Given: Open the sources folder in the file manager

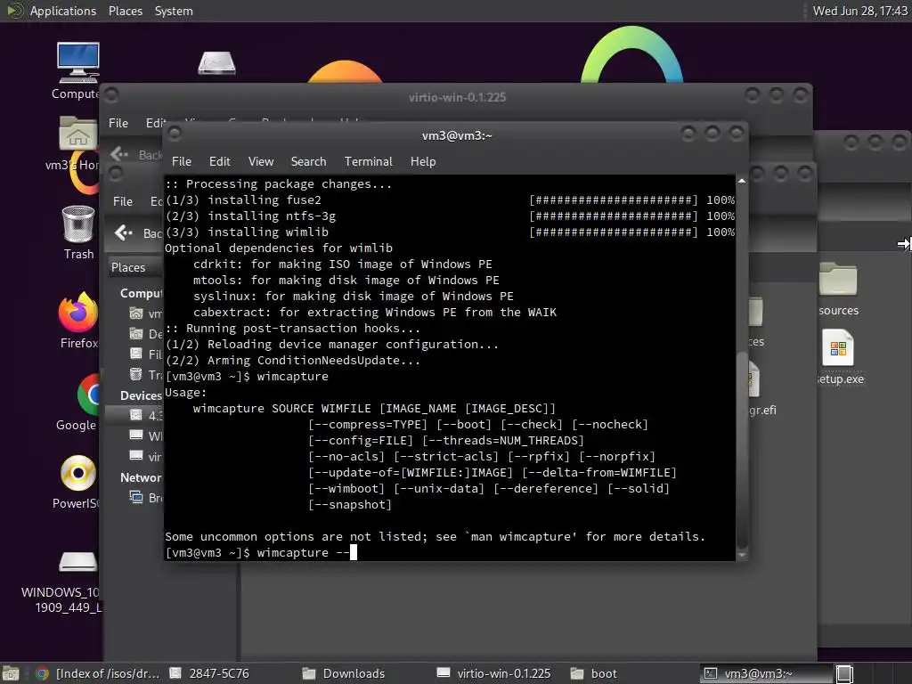Looking at the screenshot, I should click(x=838, y=279).
